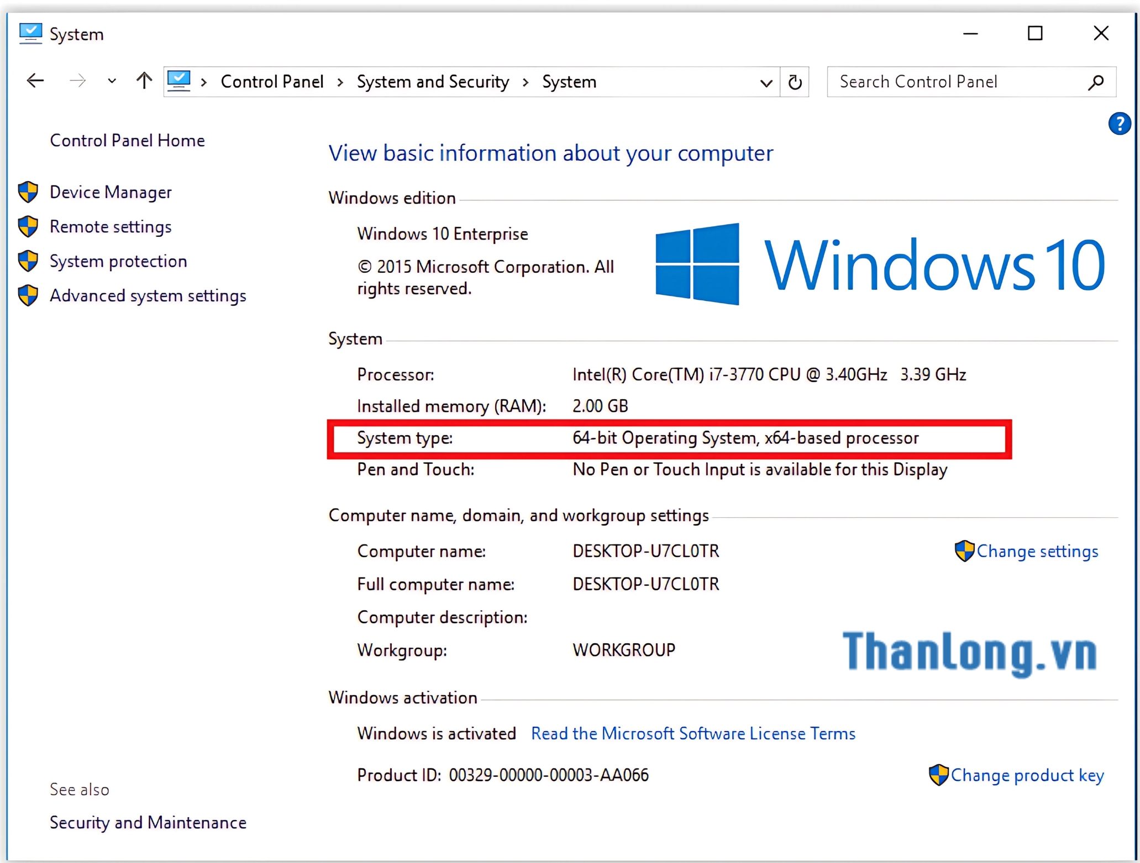Open Device Manager
Viewport: 1140px width, 863px height.
pyautogui.click(x=111, y=192)
